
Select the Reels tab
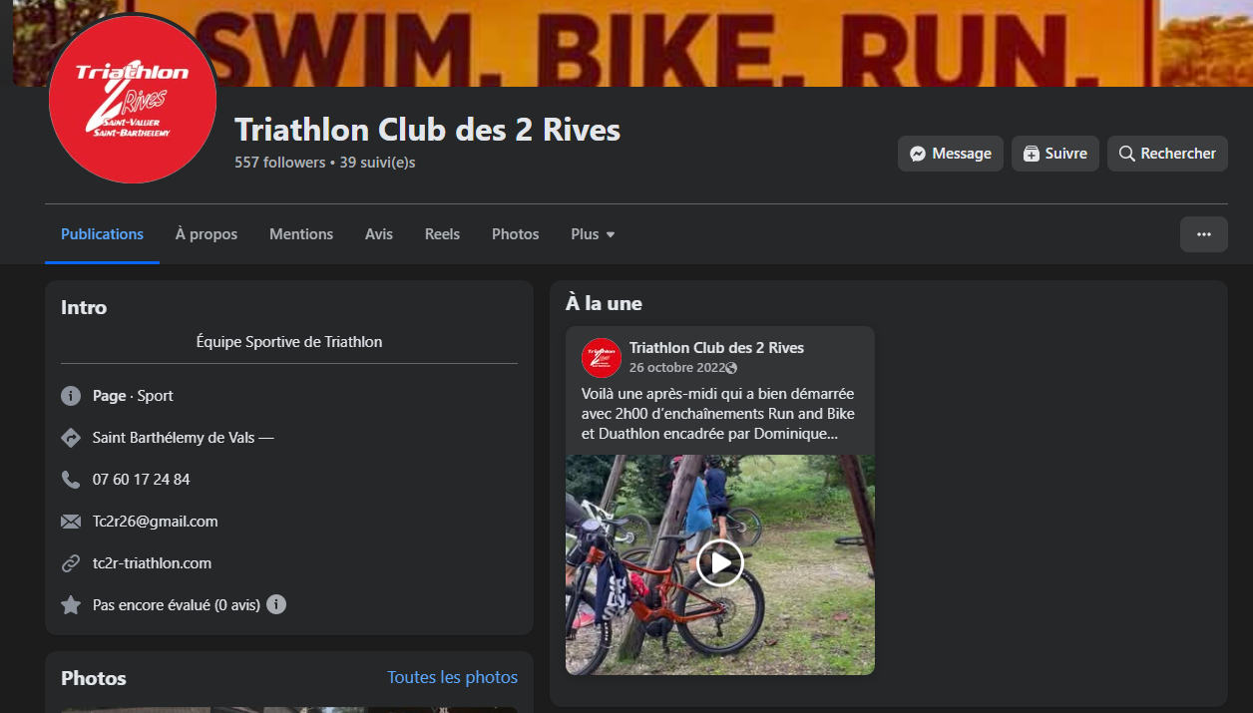[x=442, y=234]
